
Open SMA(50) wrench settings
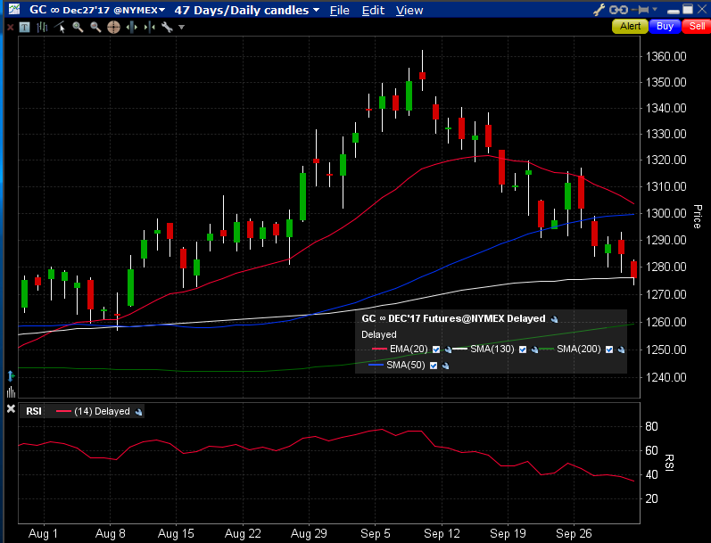445,366
